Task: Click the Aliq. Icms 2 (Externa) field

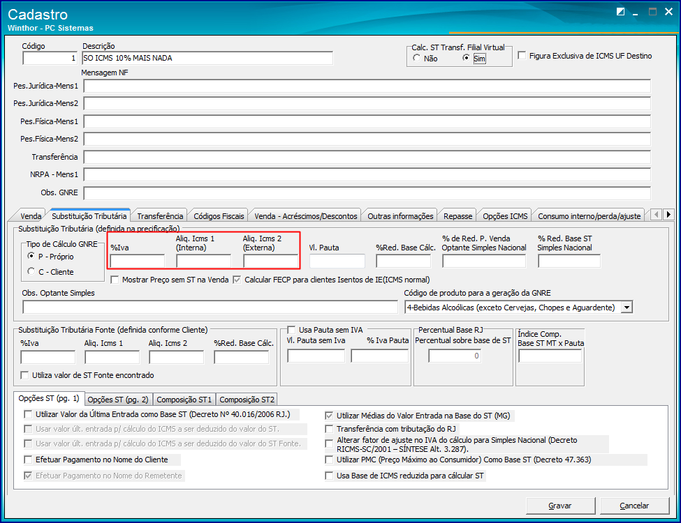Action: pyautogui.click(x=270, y=261)
